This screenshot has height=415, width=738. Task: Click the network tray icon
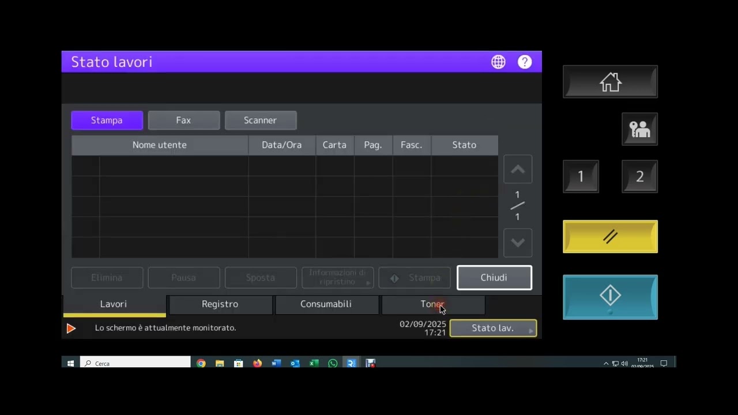pyautogui.click(x=615, y=364)
